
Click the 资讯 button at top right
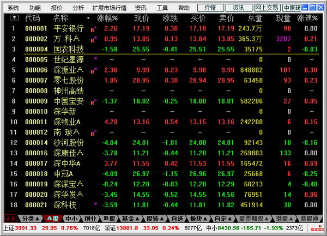pos(239,8)
